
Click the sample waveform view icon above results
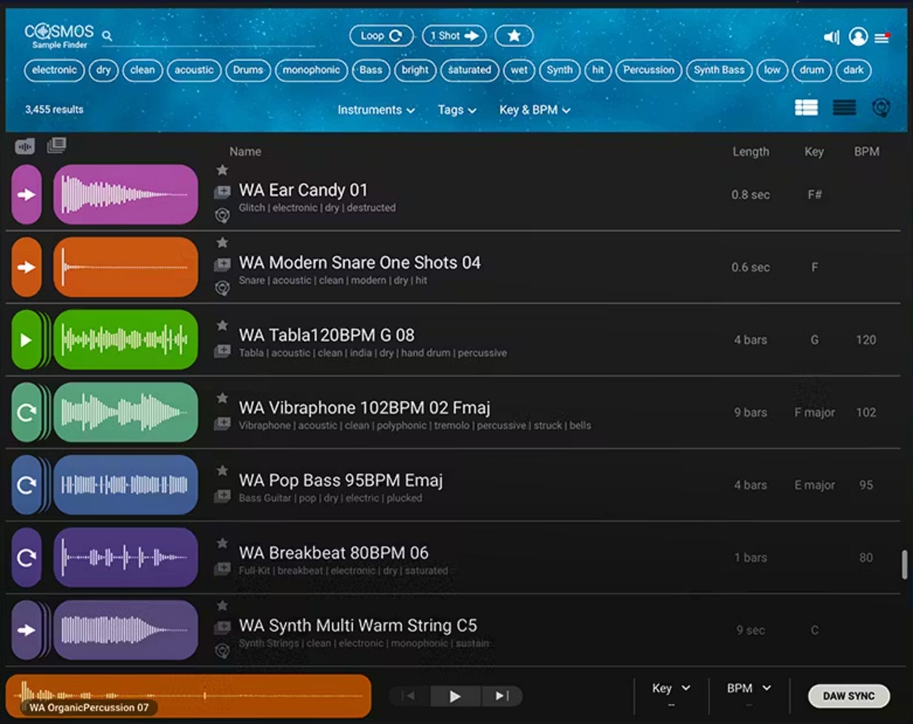pos(24,146)
